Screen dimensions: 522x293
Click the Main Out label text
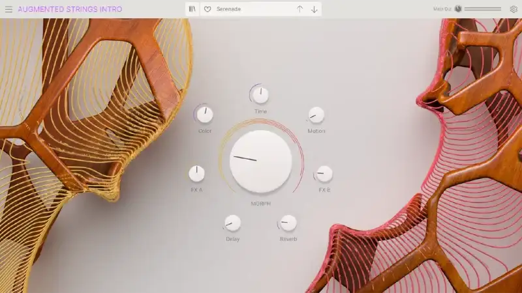(442, 9)
